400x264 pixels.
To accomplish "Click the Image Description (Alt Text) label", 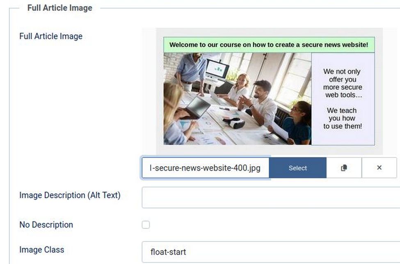I will [70, 195].
